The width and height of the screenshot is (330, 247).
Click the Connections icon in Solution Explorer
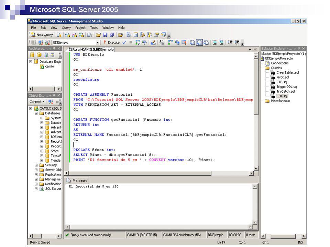click(x=267, y=63)
